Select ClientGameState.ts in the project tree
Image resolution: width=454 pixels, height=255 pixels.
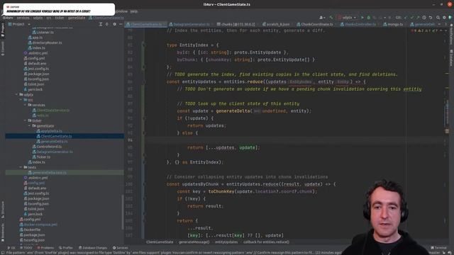click(56, 136)
